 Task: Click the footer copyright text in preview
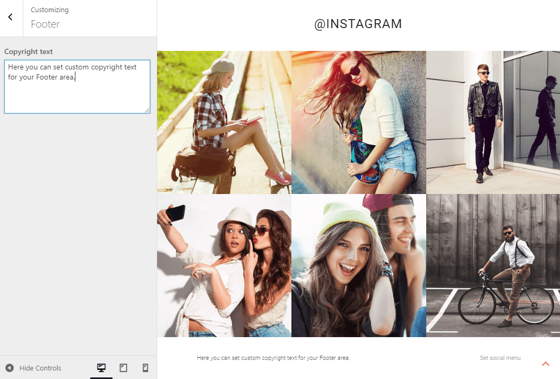click(273, 358)
